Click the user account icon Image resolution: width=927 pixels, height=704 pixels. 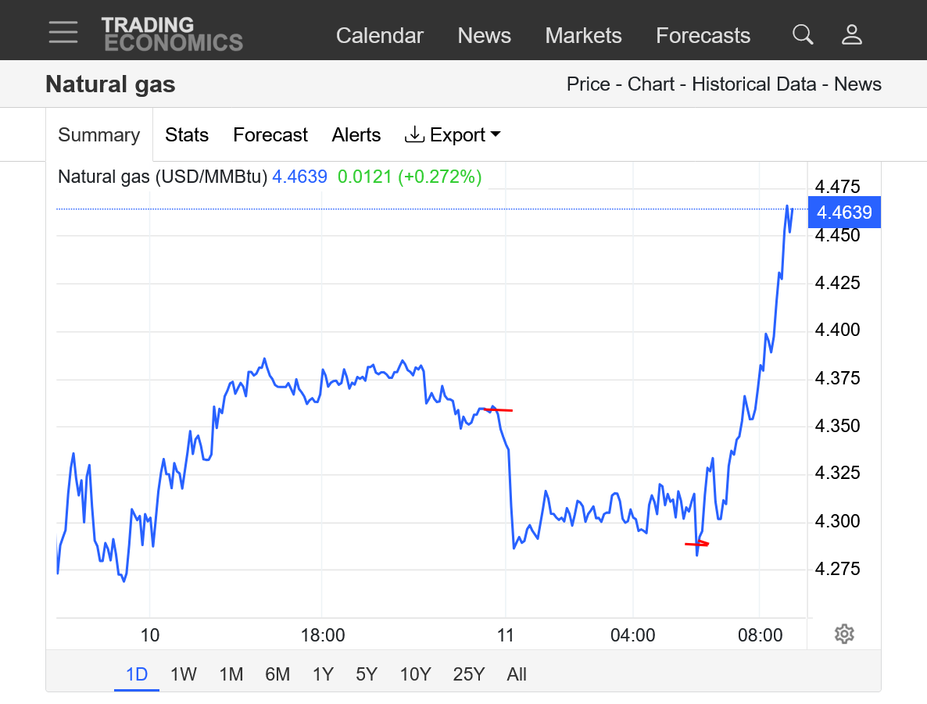click(851, 34)
